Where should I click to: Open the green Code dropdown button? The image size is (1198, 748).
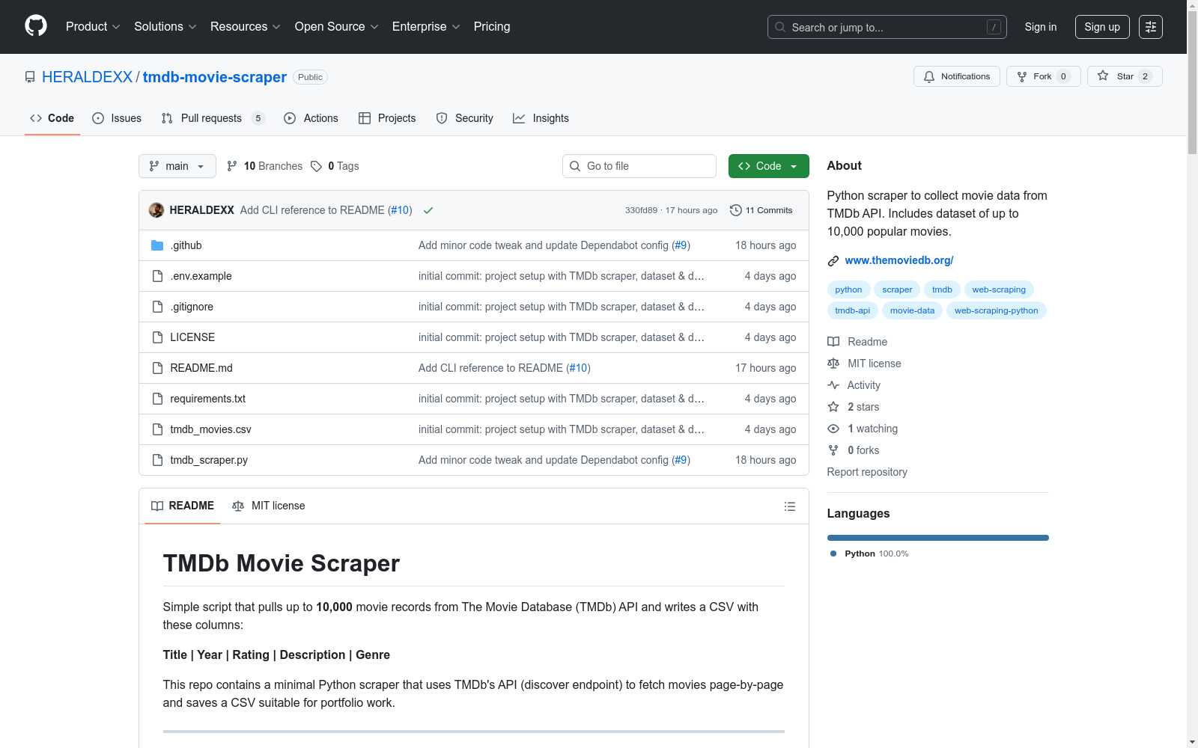pos(768,166)
